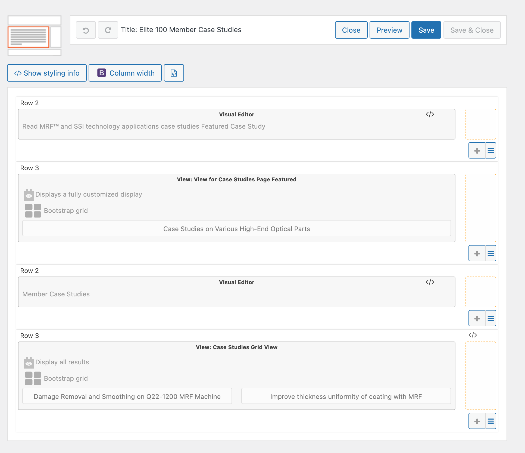Screen dimensions: 525x453
Task: Open row menu below Case Studies Grid View
Action: pos(491,421)
